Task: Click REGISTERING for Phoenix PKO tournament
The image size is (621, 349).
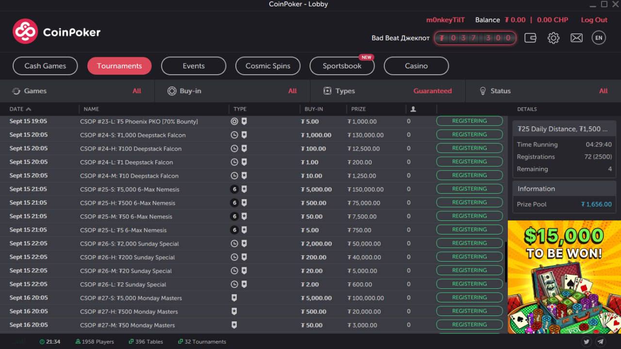Action: click(469, 121)
